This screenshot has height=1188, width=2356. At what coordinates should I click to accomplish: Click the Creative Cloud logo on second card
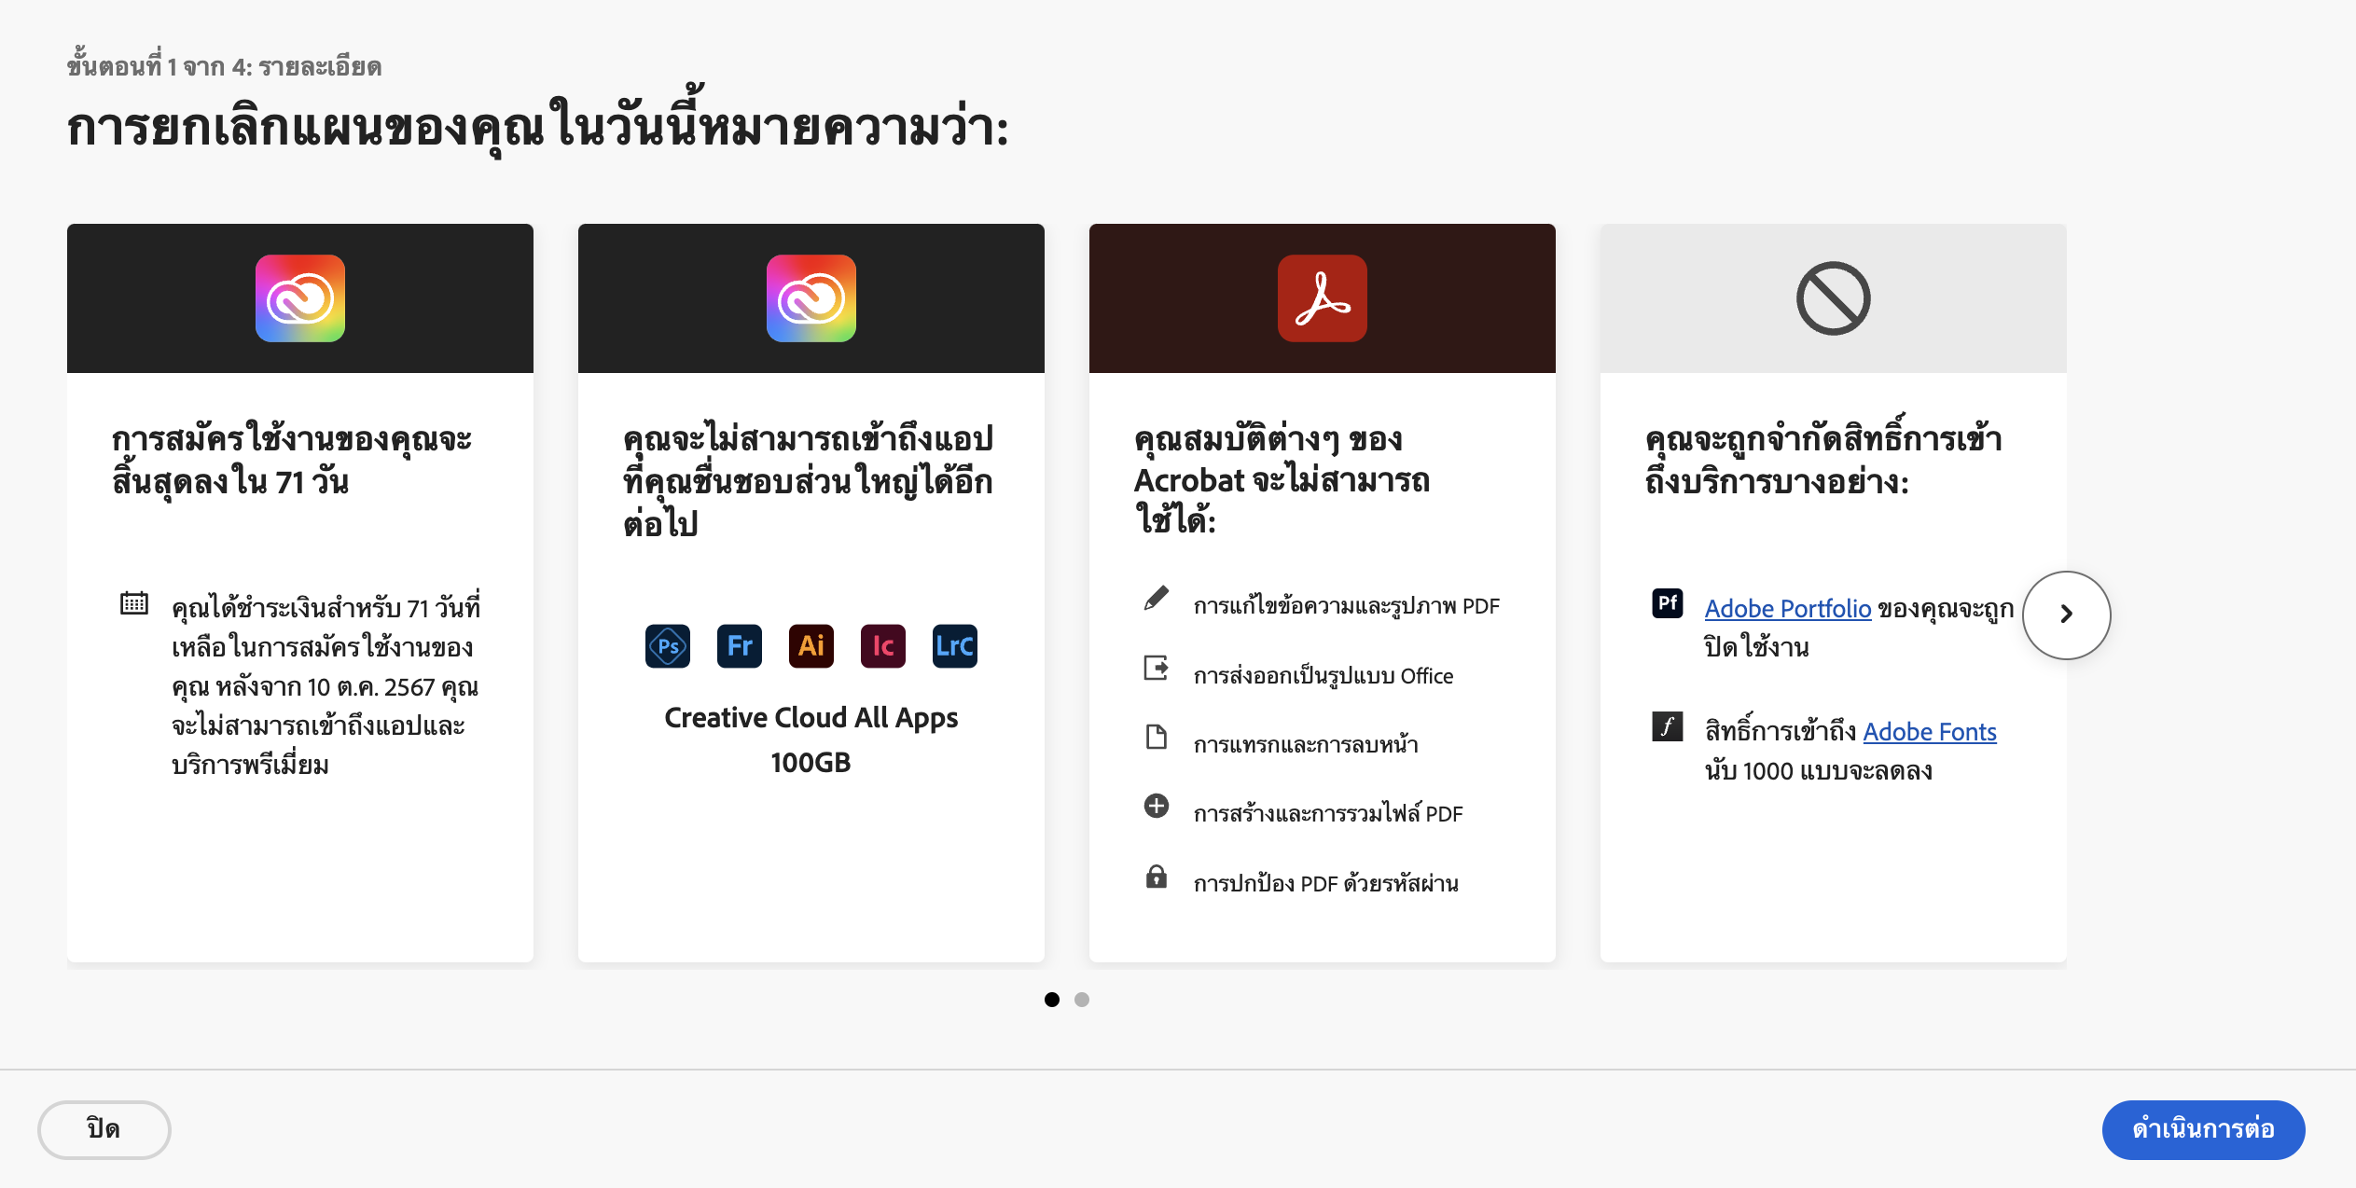(811, 298)
